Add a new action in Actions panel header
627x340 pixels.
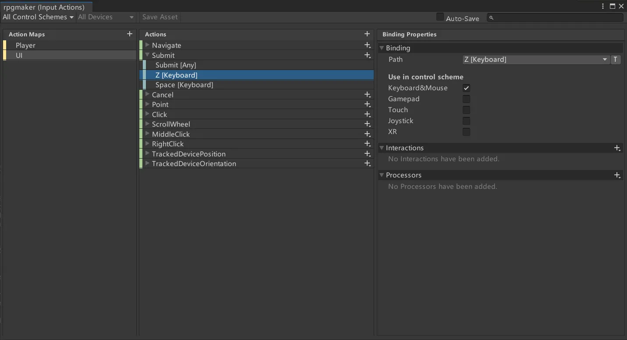click(x=367, y=34)
